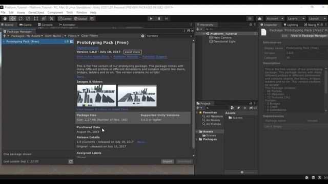Select the Scale tool in toolbar

[28, 18]
